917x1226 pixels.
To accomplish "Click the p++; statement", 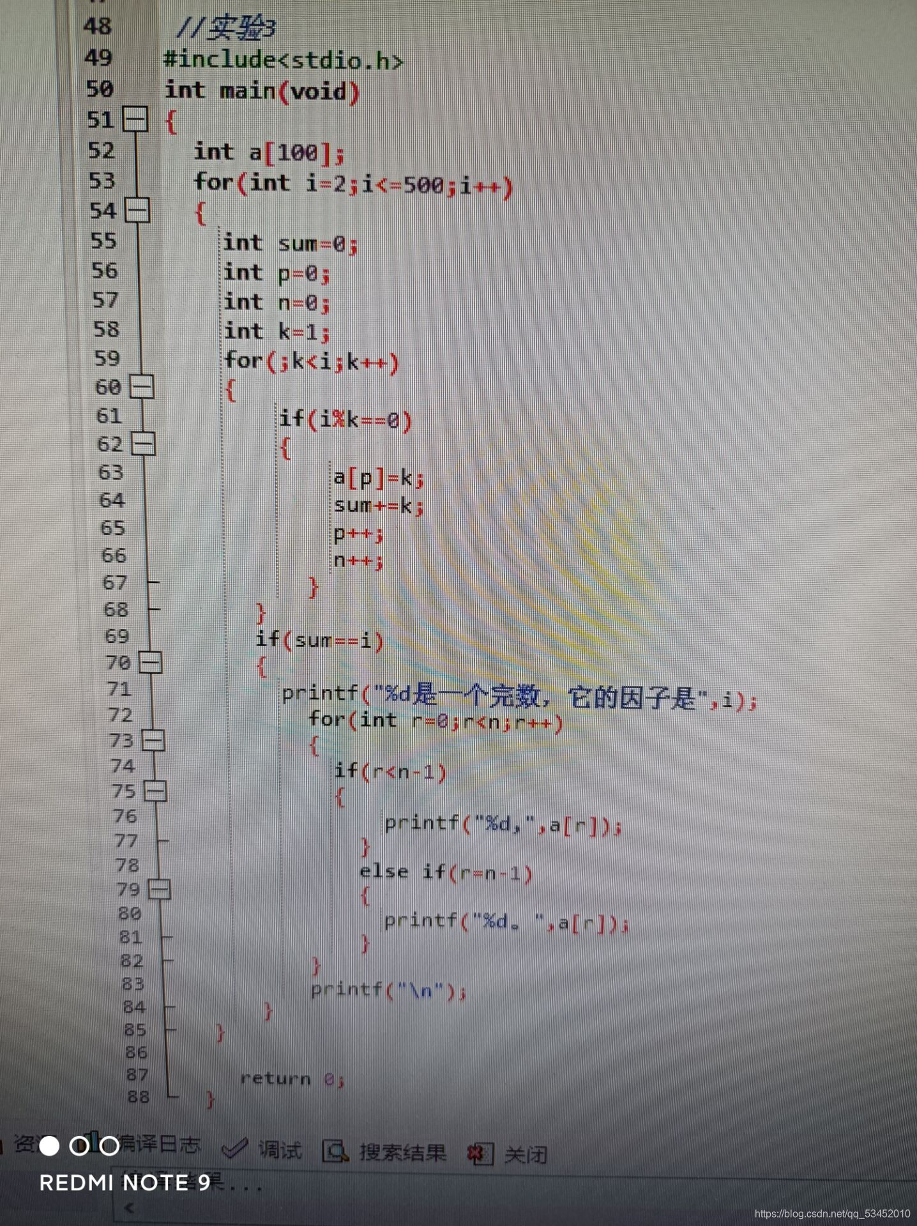I will tap(359, 533).
